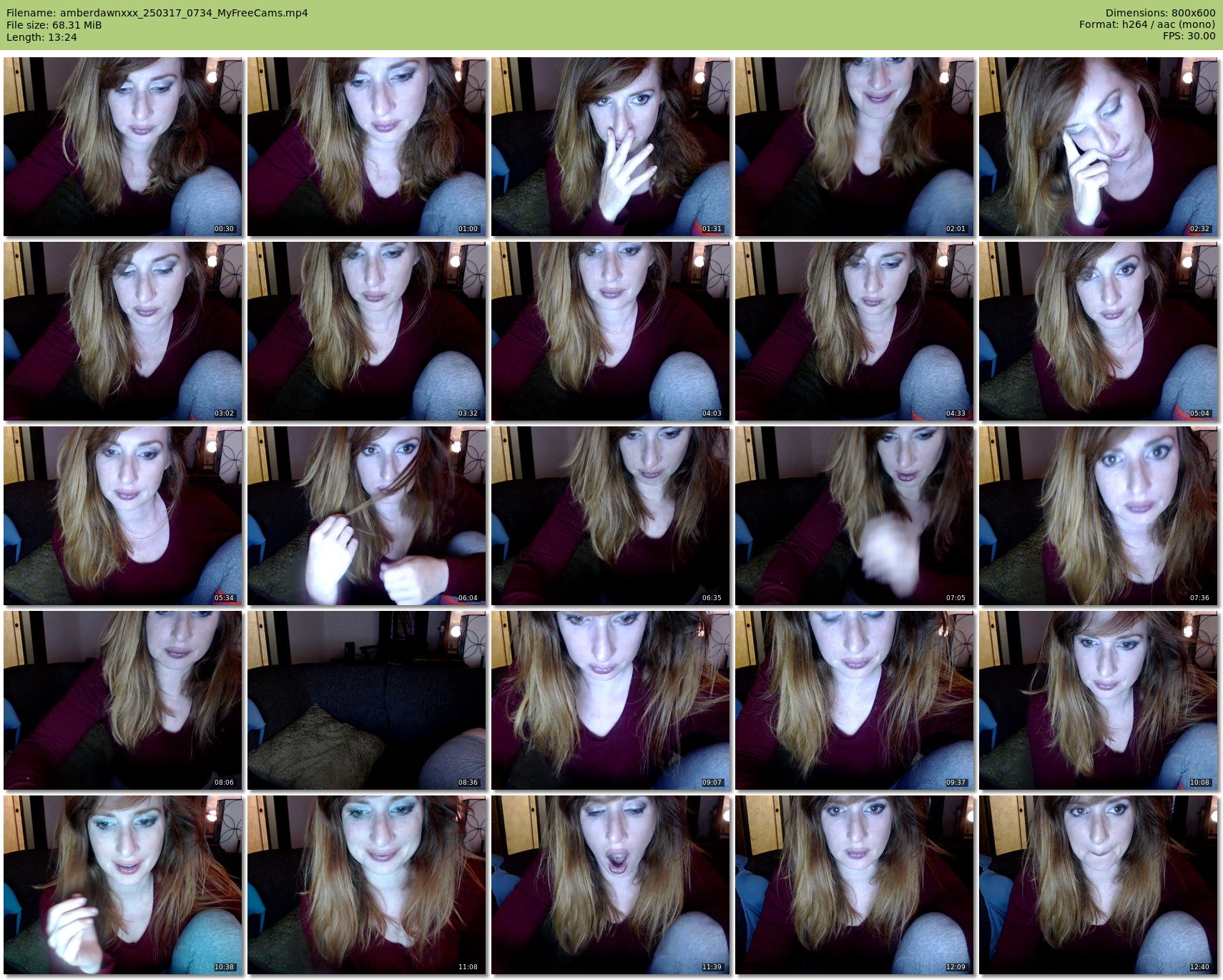Select the frame at 02:01
The height and width of the screenshot is (980, 1223).
pos(855,147)
